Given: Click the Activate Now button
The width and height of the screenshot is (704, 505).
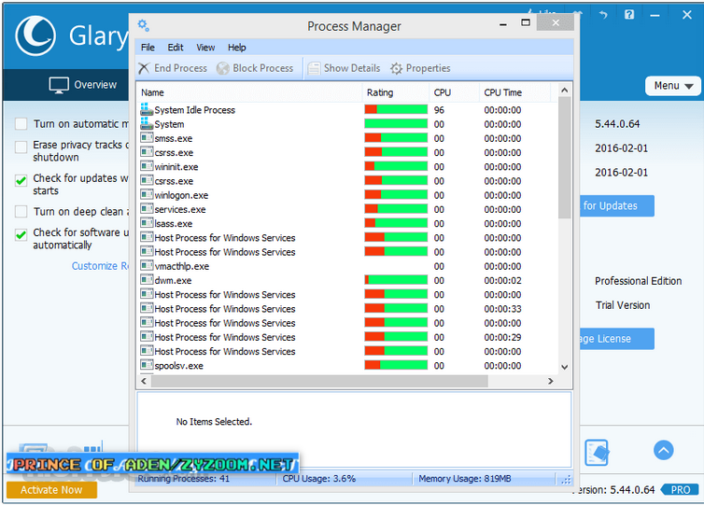Looking at the screenshot, I should click(x=51, y=490).
